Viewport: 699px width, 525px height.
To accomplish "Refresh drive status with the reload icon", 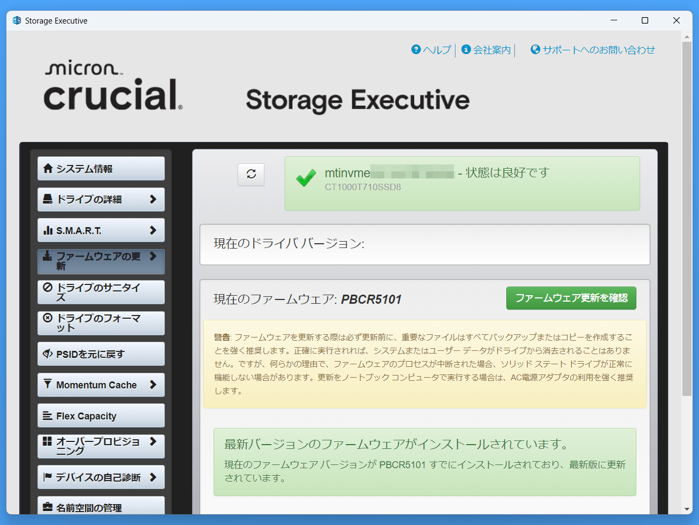I will [x=251, y=174].
